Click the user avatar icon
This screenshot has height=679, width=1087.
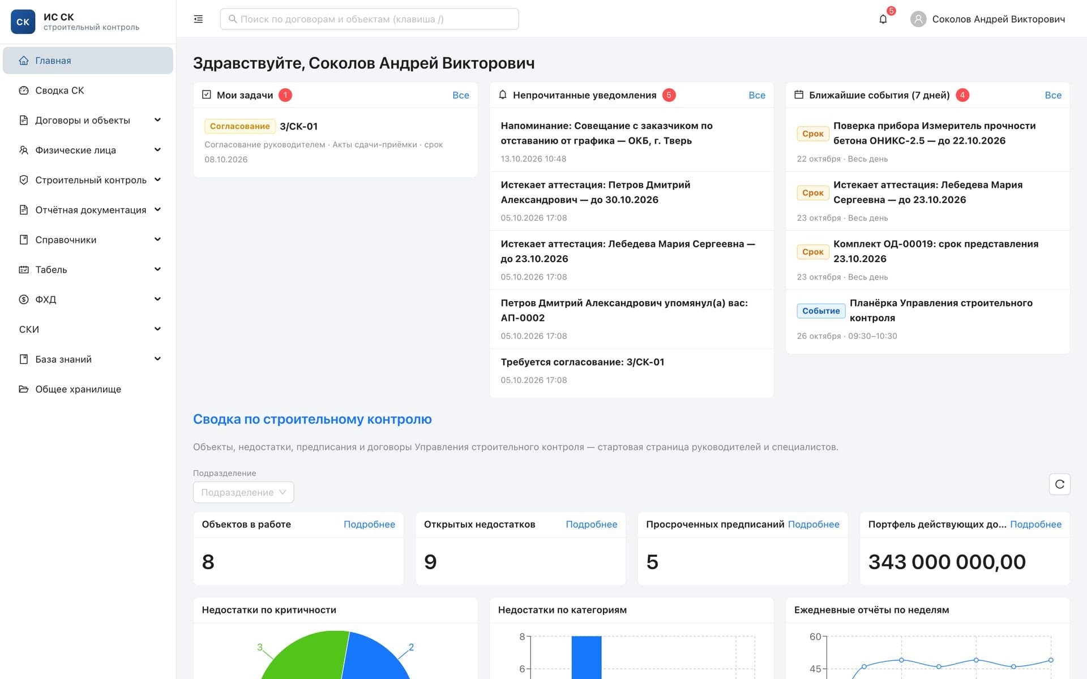[918, 19]
